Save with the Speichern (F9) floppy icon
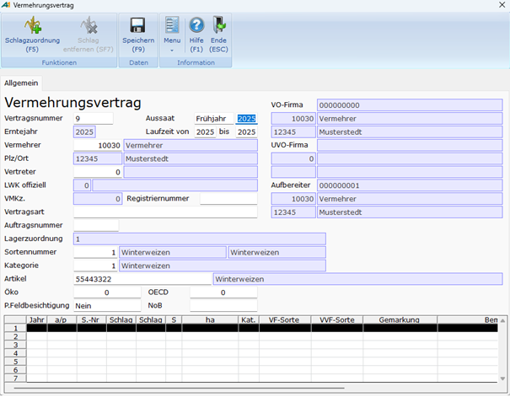 coord(138,25)
